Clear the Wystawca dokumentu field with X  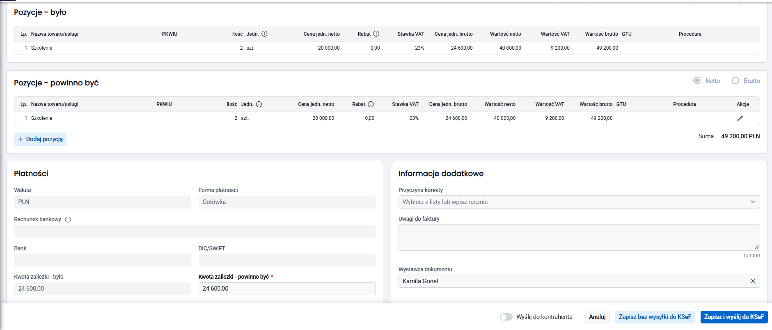click(x=753, y=281)
